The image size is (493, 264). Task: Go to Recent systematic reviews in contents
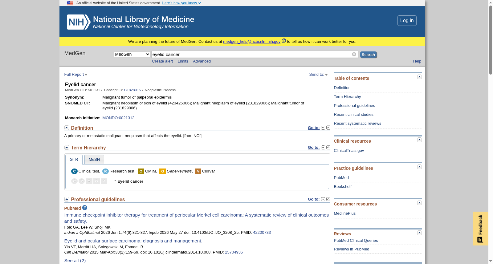point(357,124)
